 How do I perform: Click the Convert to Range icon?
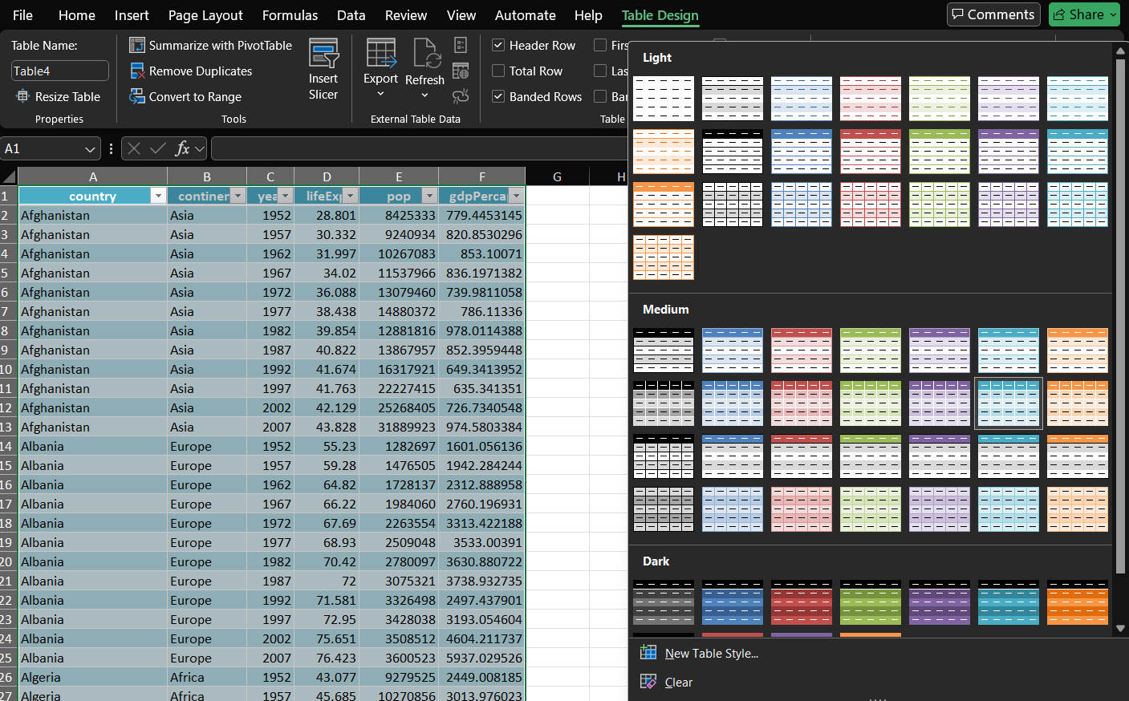(137, 97)
